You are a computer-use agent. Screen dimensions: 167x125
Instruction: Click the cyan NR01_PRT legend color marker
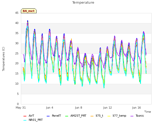pyautogui.click(x=25, y=120)
